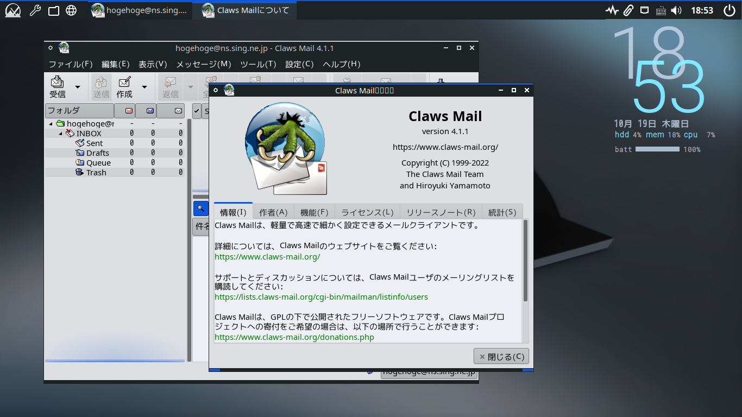Image resolution: width=742 pixels, height=417 pixels.
Task: Click the 件名 search type dropdown
Action: 202,227
